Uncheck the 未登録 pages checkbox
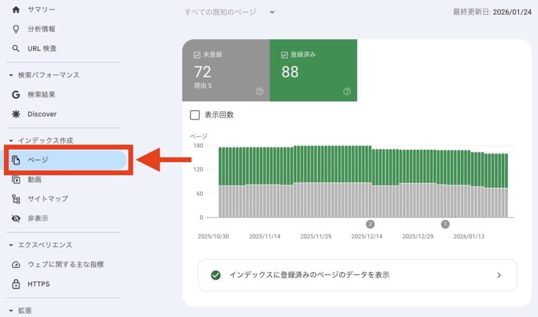Viewport: 538px width, 317px height. (196, 54)
